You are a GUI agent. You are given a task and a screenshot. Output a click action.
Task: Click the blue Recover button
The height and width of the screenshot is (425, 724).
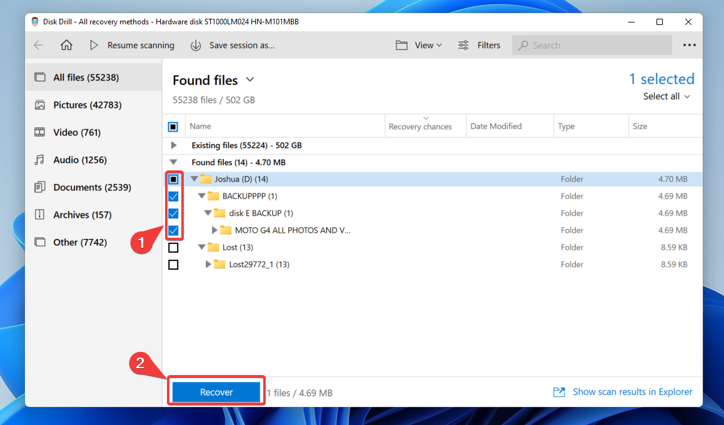click(x=216, y=393)
